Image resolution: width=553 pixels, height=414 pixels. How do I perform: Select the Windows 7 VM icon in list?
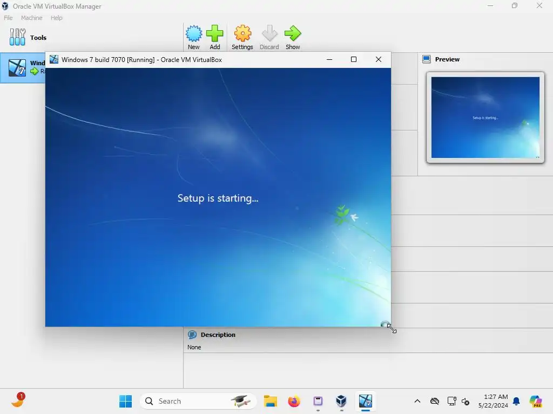[x=17, y=67]
